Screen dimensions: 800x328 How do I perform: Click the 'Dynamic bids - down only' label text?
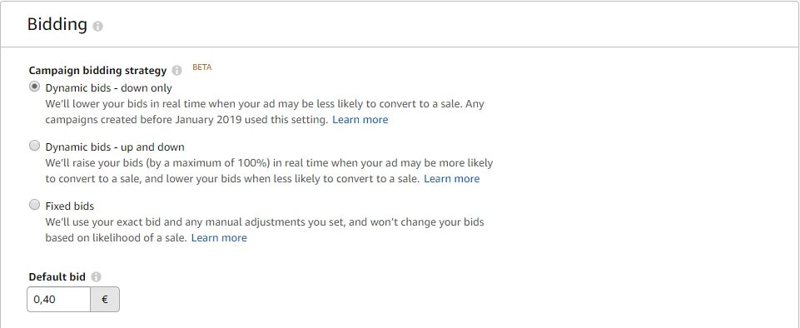(x=109, y=87)
